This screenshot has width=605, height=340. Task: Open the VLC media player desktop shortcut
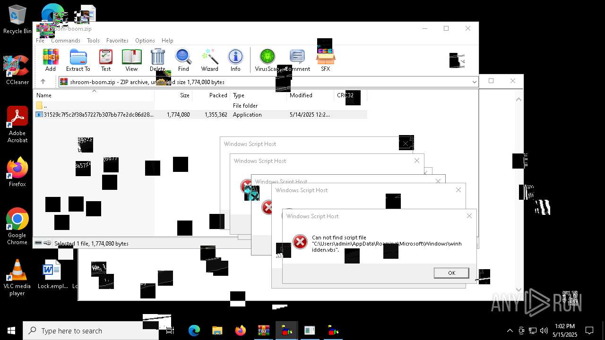[17, 278]
